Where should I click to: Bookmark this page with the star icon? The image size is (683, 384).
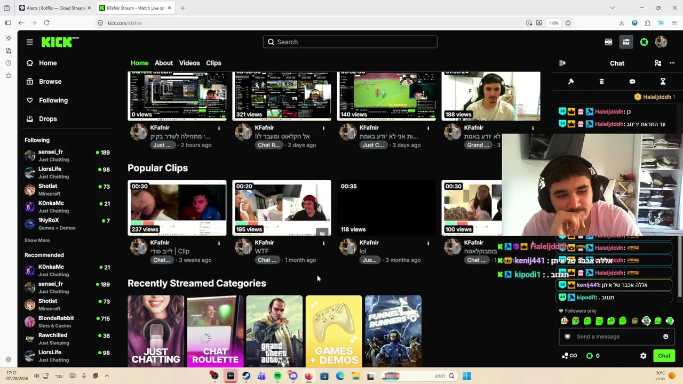568,23
